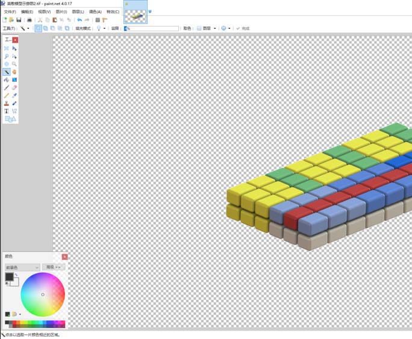Screen dimensions: 412x339
Task: Select the open image thumbnail tab
Action: pos(136,12)
